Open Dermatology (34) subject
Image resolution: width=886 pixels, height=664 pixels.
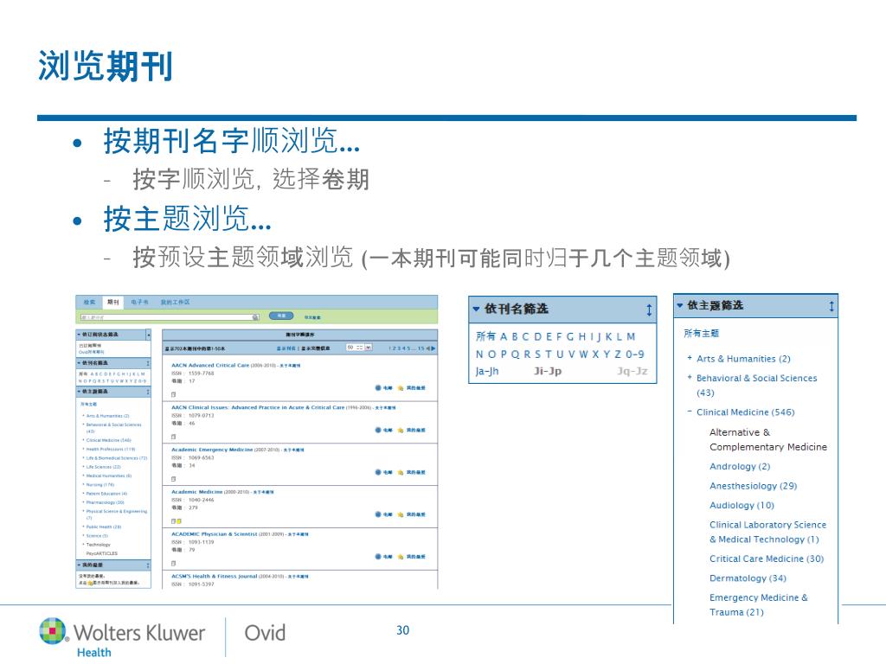pos(748,578)
